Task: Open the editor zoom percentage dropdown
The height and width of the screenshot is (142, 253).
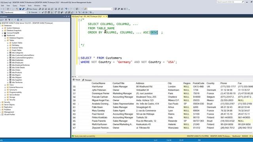Action: pyautogui.click(x=79, y=77)
